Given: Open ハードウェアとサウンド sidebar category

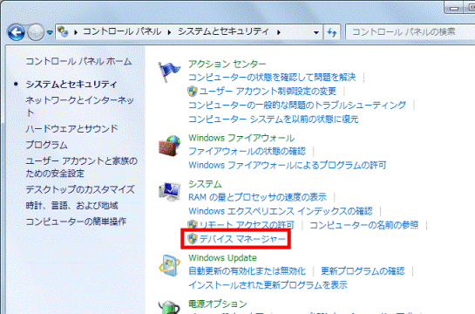Looking at the screenshot, I should coord(71,128).
